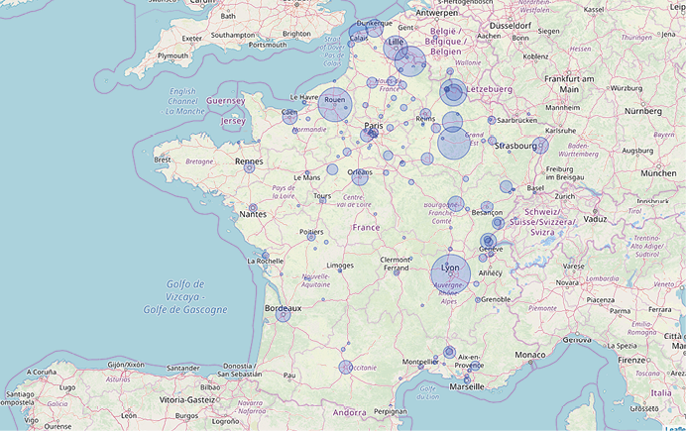Click the circle marker on Genève
This screenshot has height=431, width=686.
tap(488, 241)
